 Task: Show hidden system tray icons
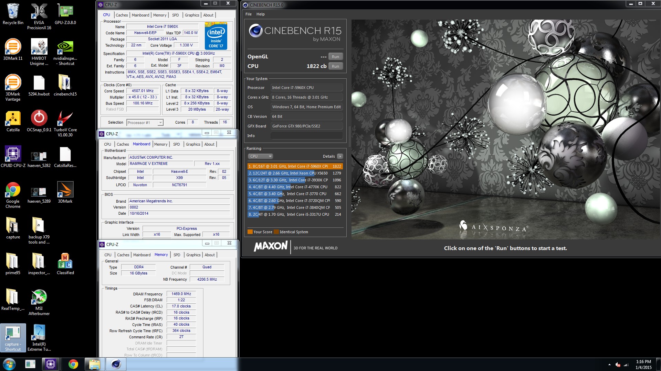tap(609, 364)
